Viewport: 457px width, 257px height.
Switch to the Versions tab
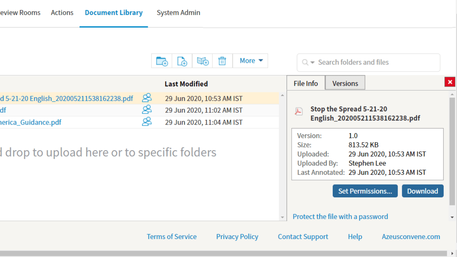(x=345, y=83)
